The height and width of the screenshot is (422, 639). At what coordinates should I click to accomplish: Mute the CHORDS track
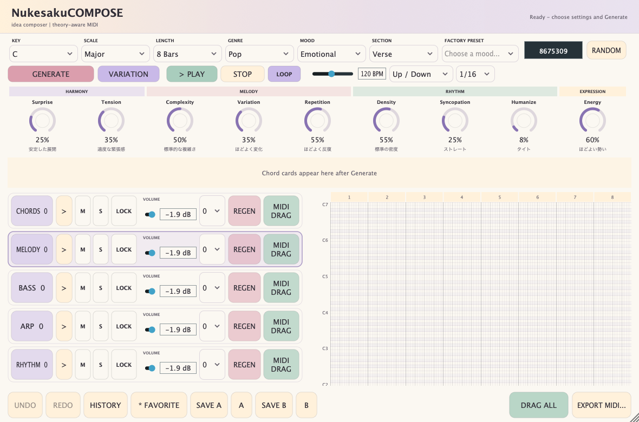83,211
